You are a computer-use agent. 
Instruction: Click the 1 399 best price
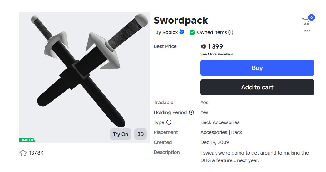pyautogui.click(x=215, y=46)
